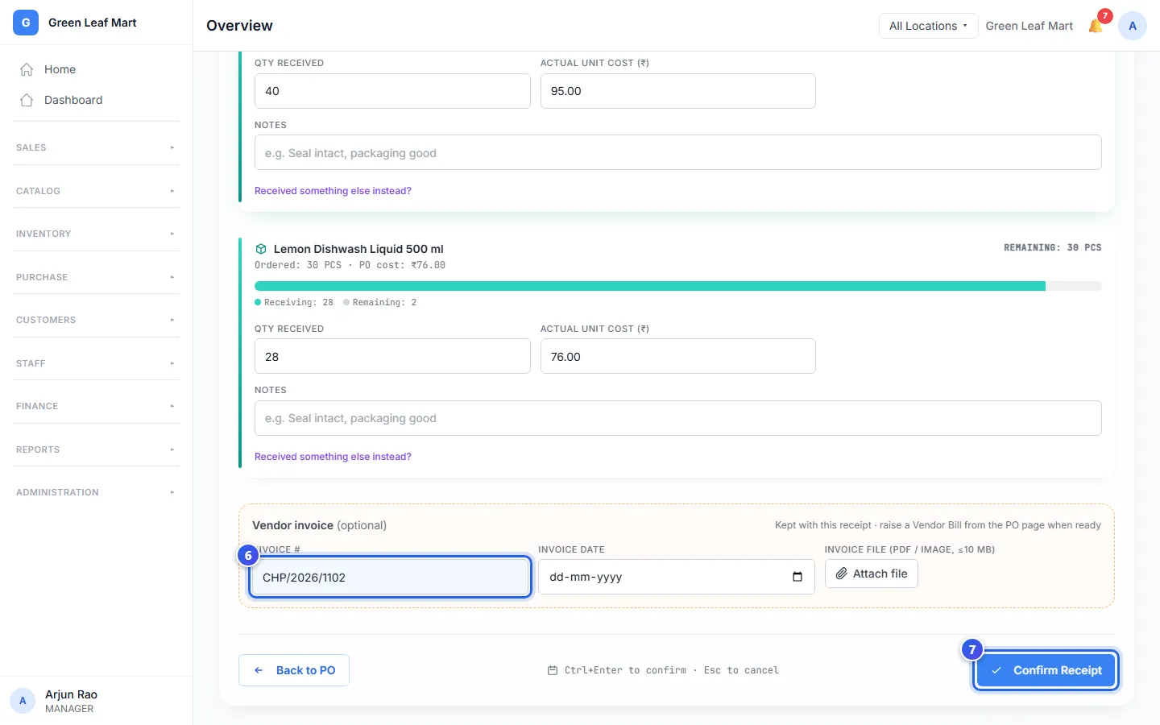Click the Lemon Dishwash receiving progress bar
Screen dimensions: 1160x725
pyautogui.click(x=678, y=286)
